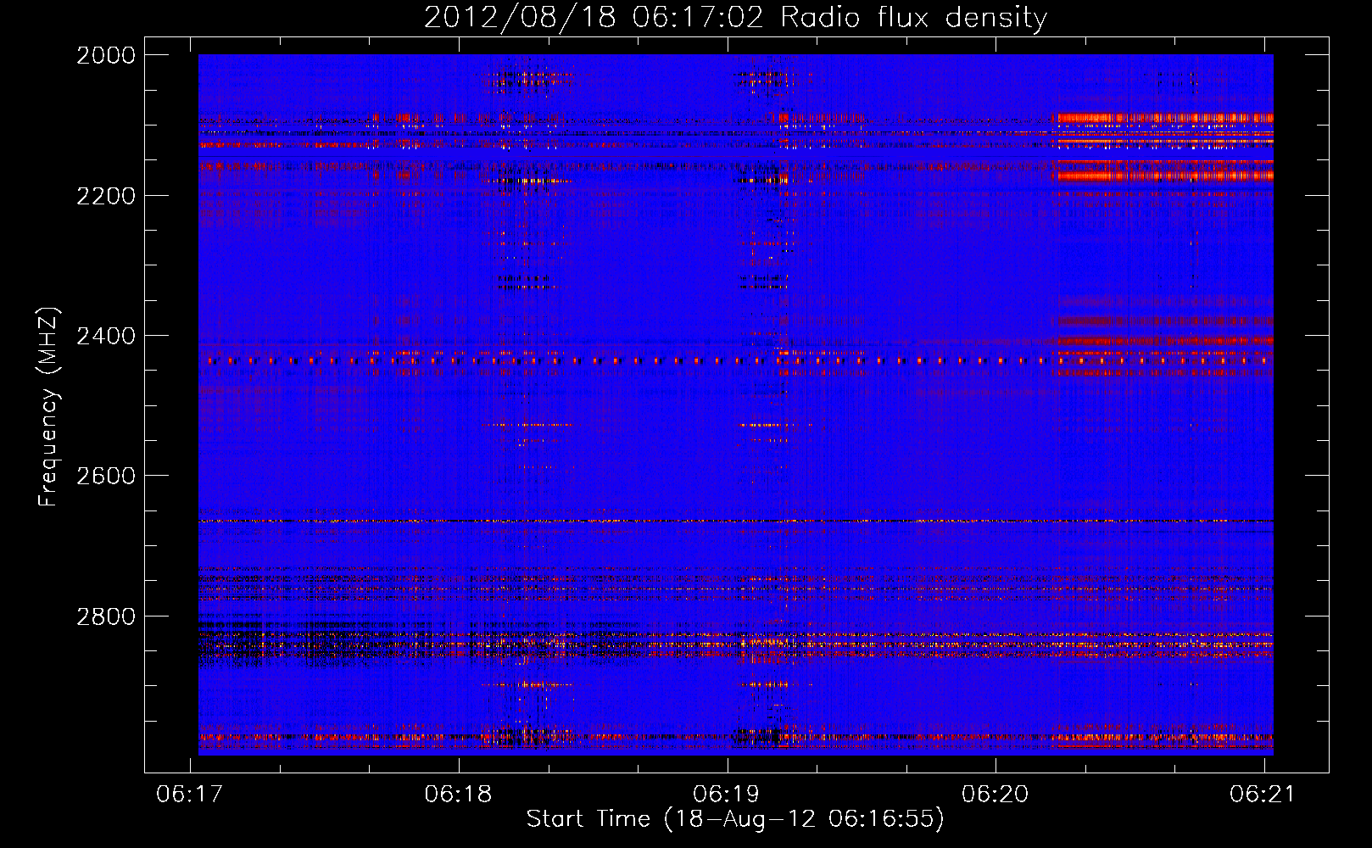This screenshot has width=1372, height=848.
Task: Click the 06:19 time axis label
Action: click(x=727, y=795)
